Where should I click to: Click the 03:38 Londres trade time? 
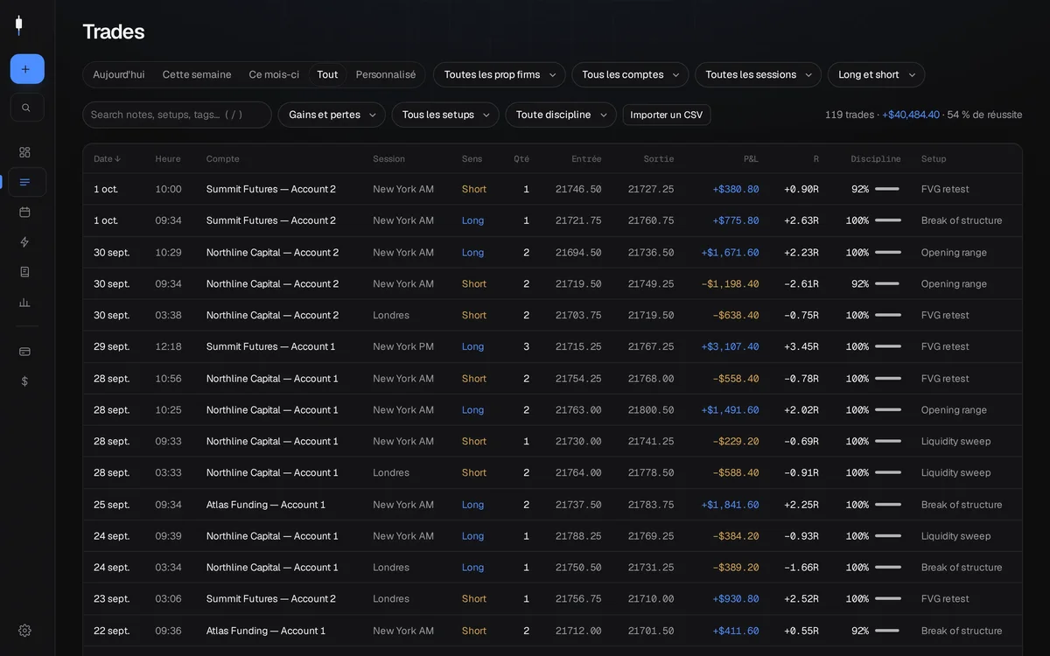coord(168,315)
